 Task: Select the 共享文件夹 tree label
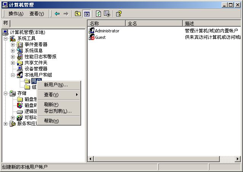click(36, 63)
